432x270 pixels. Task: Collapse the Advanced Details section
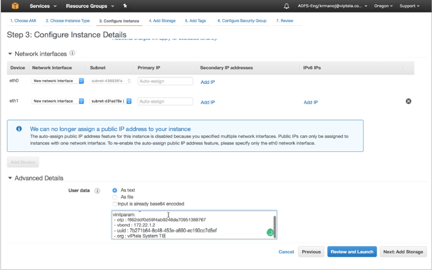(11, 178)
